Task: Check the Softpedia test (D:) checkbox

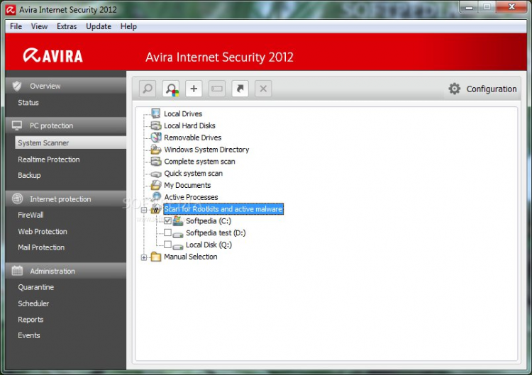Action: (167, 233)
